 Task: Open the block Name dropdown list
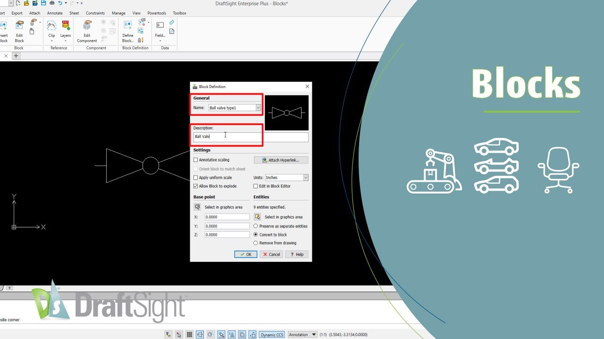(258, 108)
